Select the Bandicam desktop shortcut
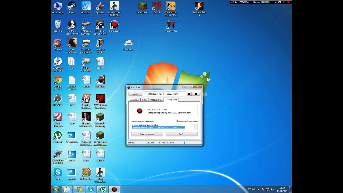 pyautogui.click(x=114, y=26)
